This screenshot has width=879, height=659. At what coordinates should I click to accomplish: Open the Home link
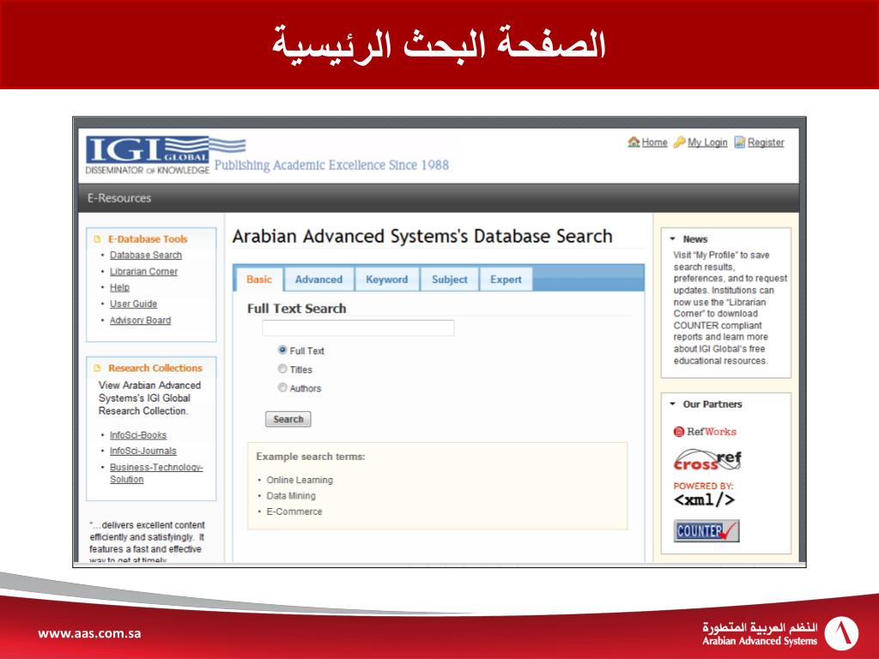pyautogui.click(x=654, y=142)
